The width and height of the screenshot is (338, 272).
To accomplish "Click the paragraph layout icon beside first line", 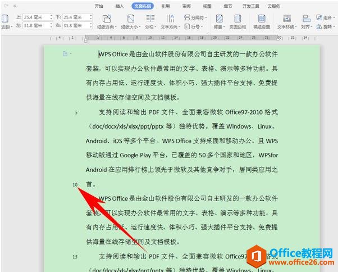I will 65,53.
